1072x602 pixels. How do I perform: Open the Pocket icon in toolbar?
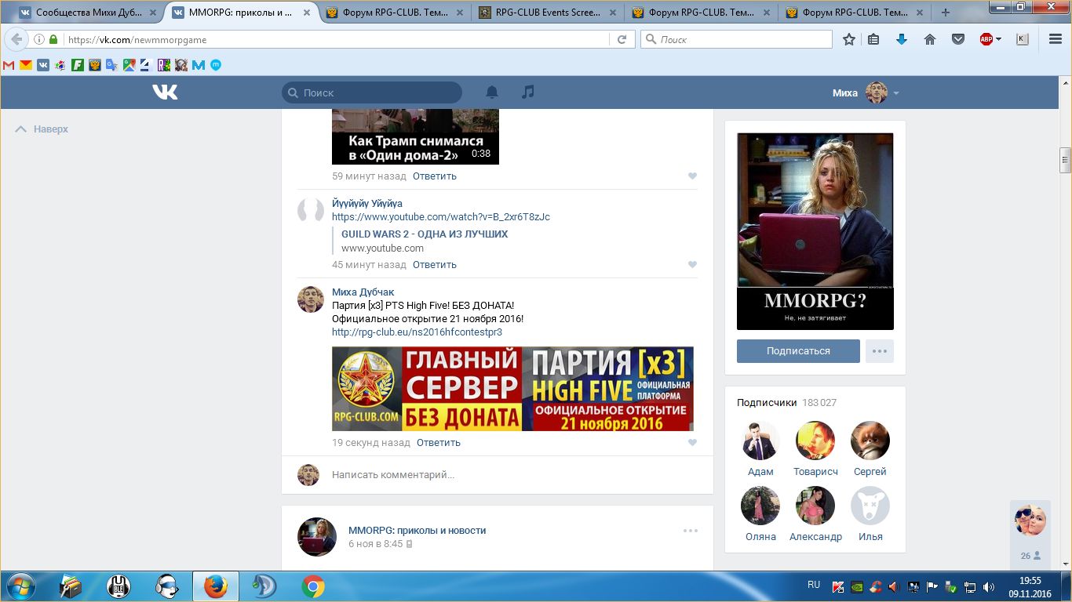pos(958,39)
